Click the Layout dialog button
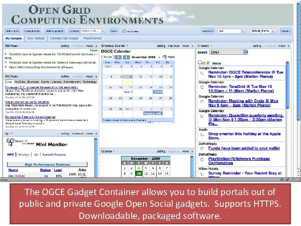Viewport: 301px width, 226px height. pyautogui.click(x=33, y=31)
